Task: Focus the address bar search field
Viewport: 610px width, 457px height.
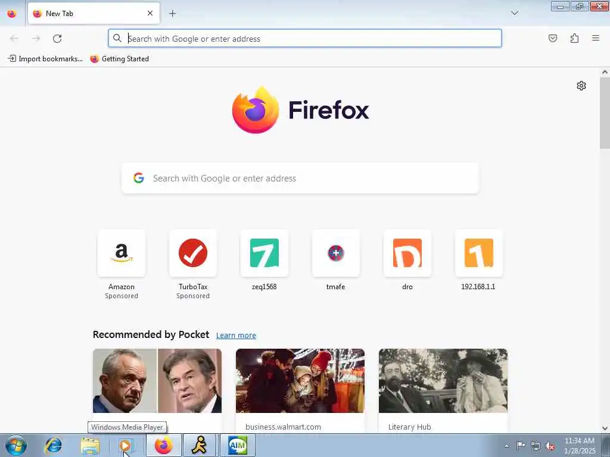Action: pyautogui.click(x=305, y=39)
